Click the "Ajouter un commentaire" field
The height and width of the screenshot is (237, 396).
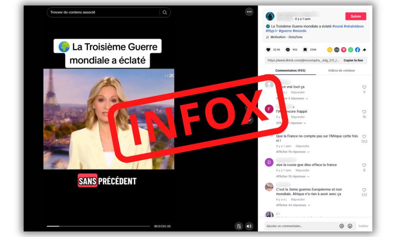click(300, 226)
